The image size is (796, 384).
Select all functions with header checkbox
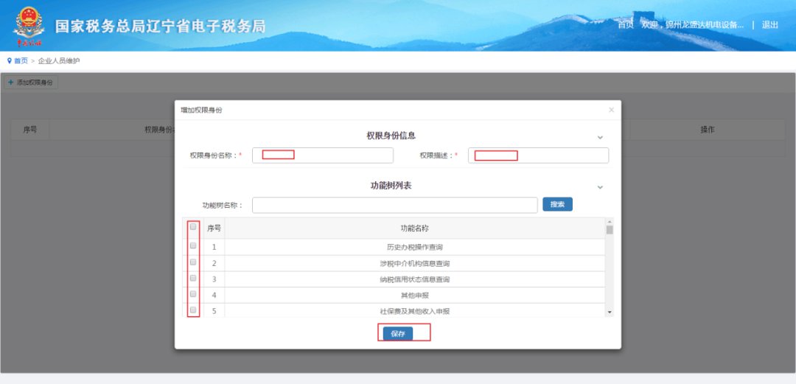point(193,227)
